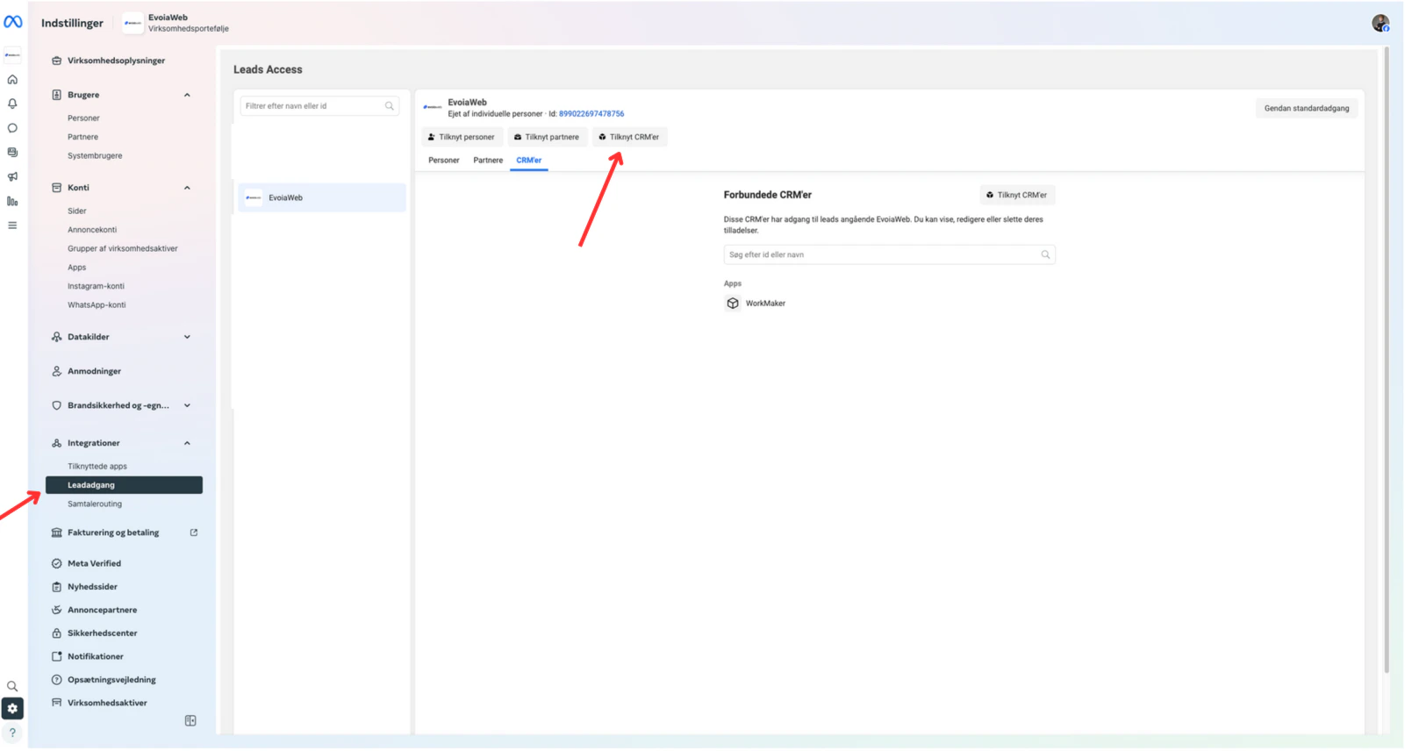Open Sider under Konti
Image resolution: width=1405 pixels, height=751 pixels.
point(77,211)
